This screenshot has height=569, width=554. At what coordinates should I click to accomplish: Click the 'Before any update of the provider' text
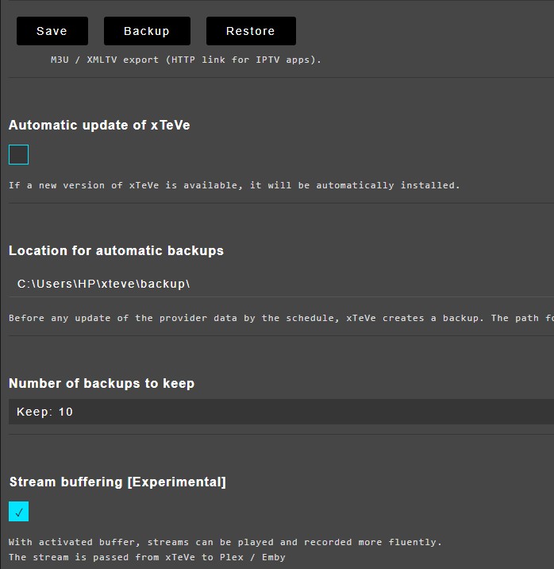click(x=281, y=318)
